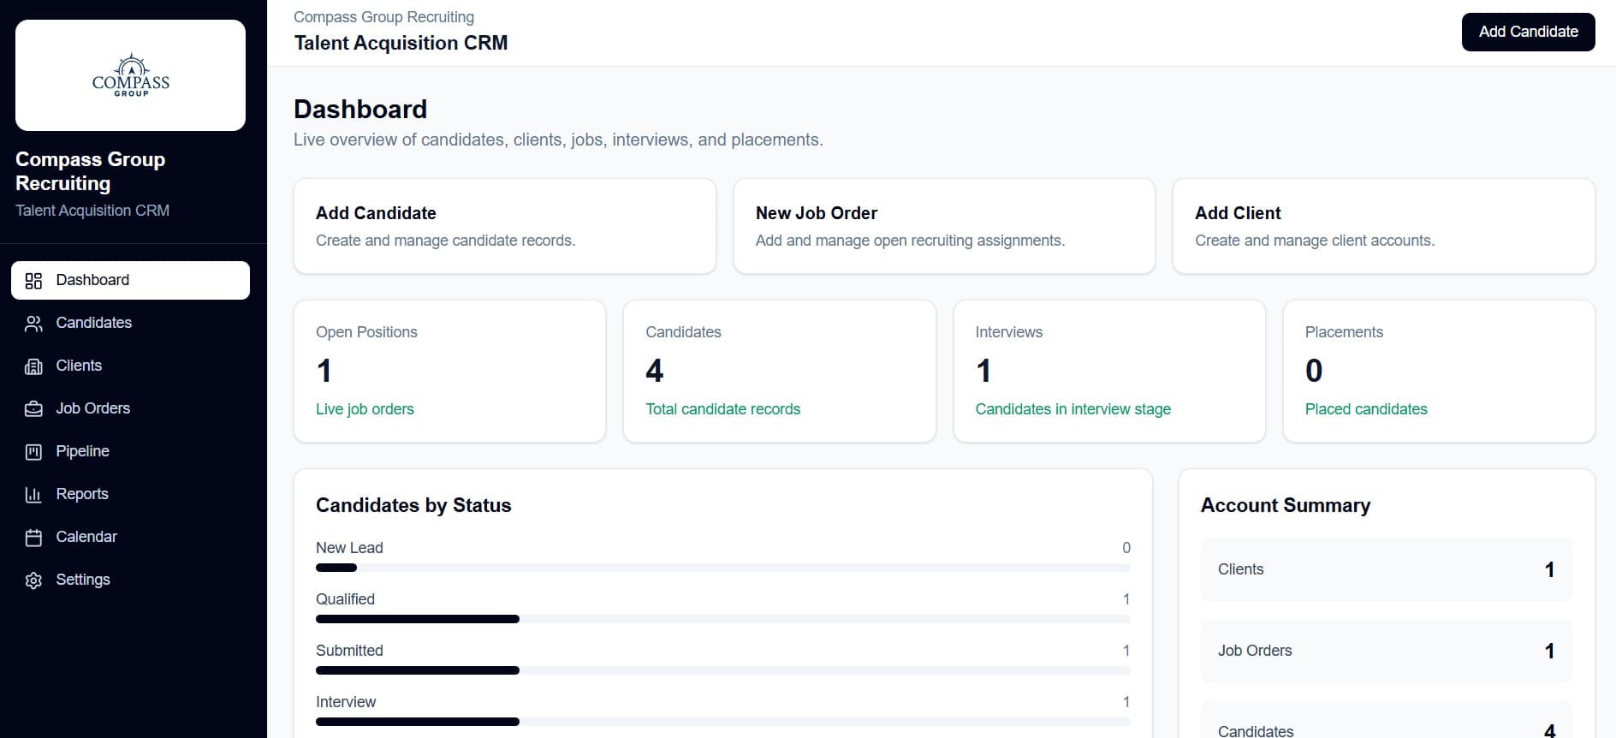The width and height of the screenshot is (1616, 738).
Task: Click the 'Qualified' status label
Action: [345, 599]
